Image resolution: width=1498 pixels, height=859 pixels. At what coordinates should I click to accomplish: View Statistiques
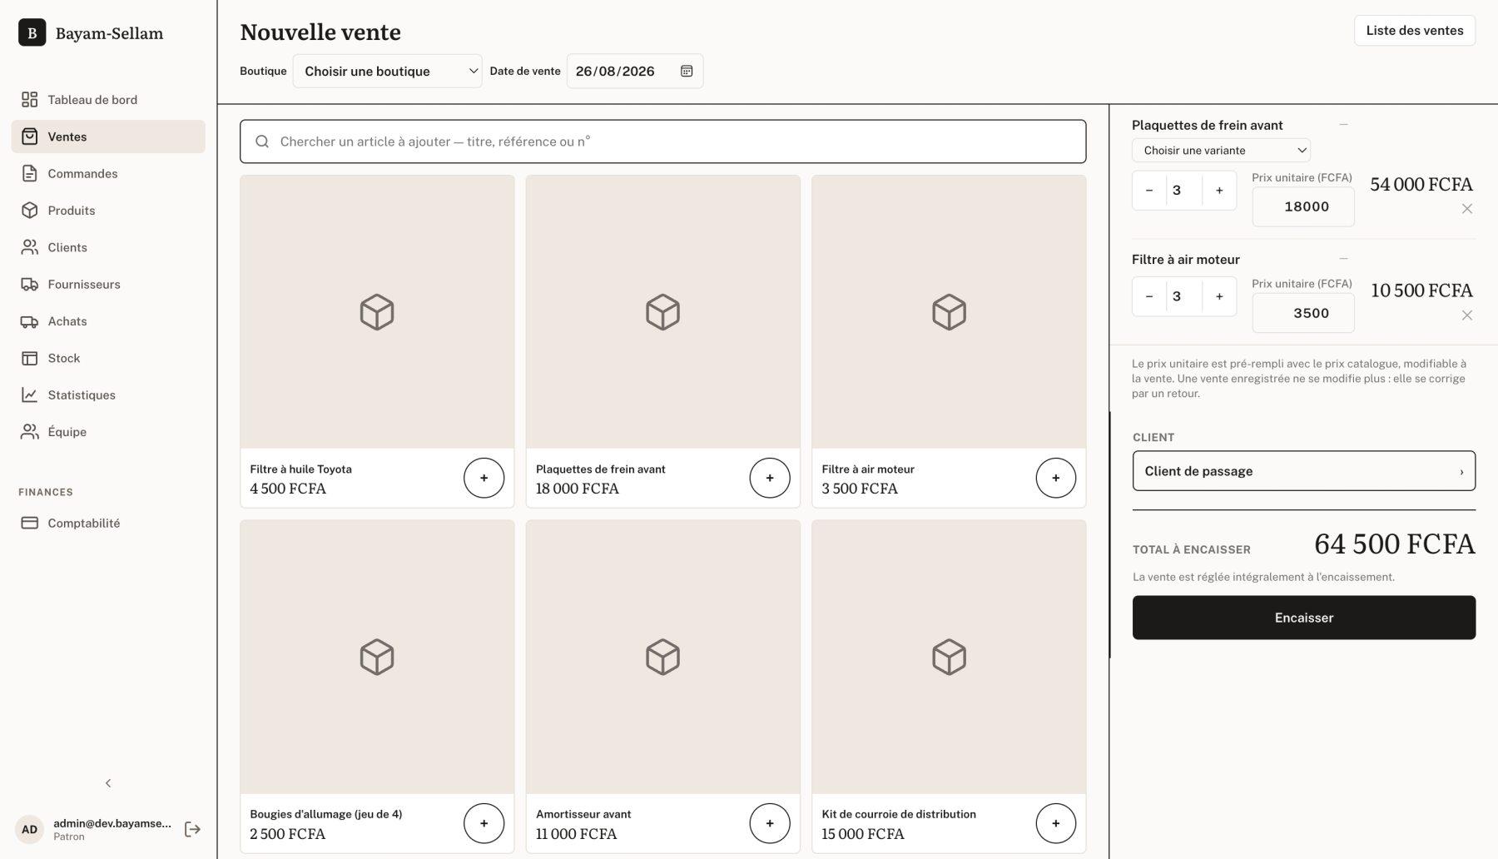click(108, 395)
